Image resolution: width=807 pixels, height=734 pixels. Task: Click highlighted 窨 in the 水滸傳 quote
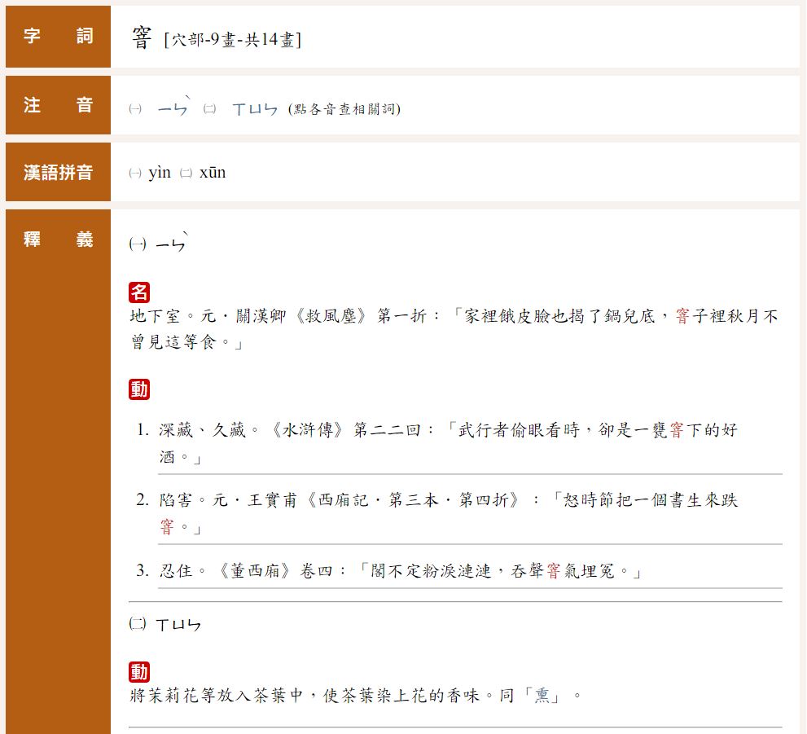tap(676, 430)
